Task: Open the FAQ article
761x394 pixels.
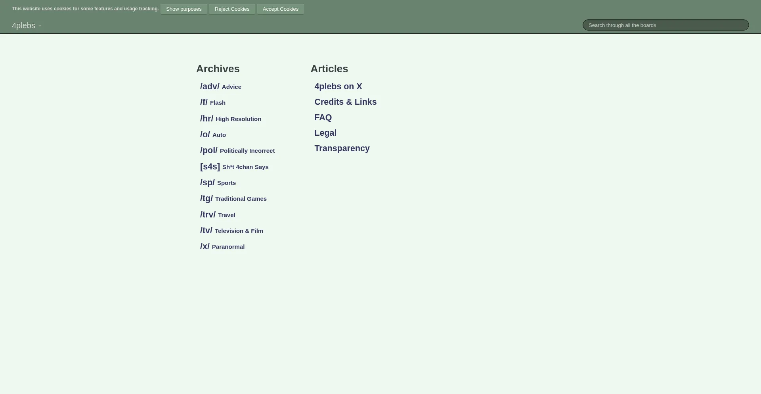Action: click(323, 117)
